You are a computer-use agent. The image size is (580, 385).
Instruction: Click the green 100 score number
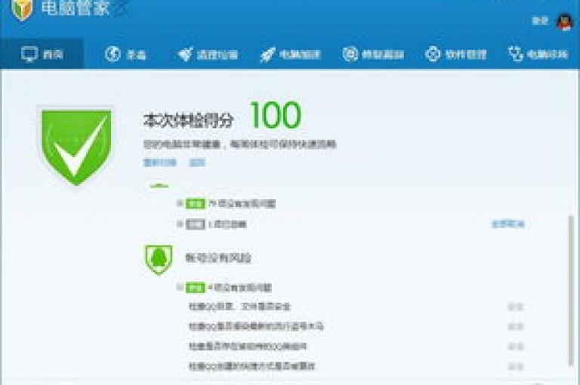point(276,115)
